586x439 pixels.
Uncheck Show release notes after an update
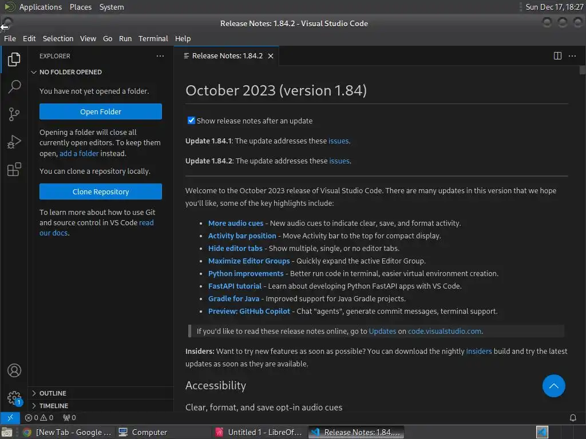[x=191, y=121]
